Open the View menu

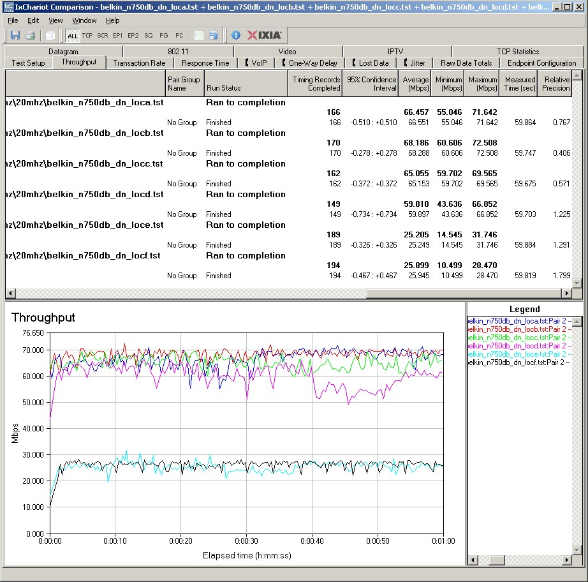tap(55, 20)
